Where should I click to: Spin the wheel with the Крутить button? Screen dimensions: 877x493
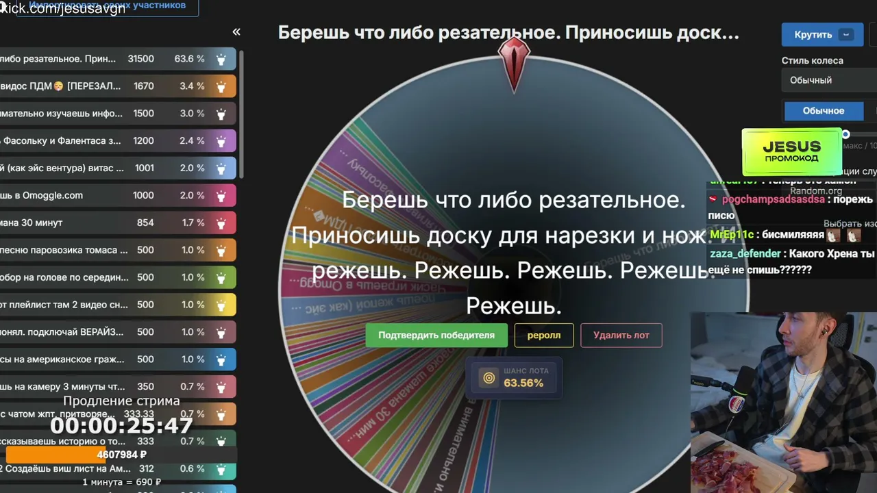822,35
